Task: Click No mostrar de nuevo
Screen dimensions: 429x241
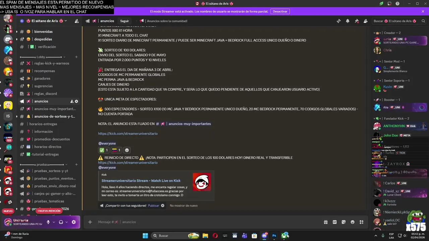Action: [x=184, y=206]
